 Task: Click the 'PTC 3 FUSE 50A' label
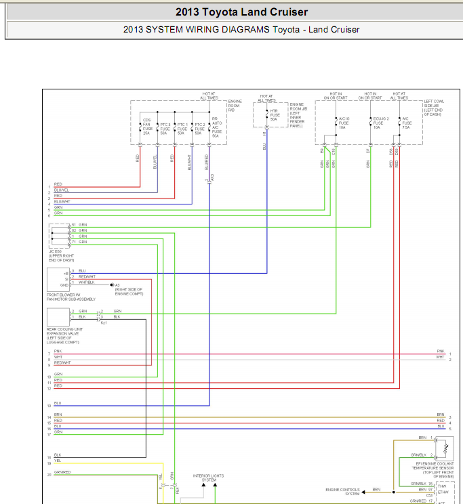(x=165, y=129)
